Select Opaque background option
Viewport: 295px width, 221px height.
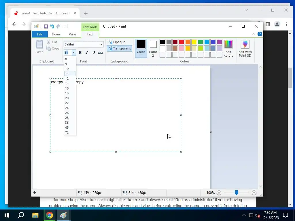coord(117,42)
